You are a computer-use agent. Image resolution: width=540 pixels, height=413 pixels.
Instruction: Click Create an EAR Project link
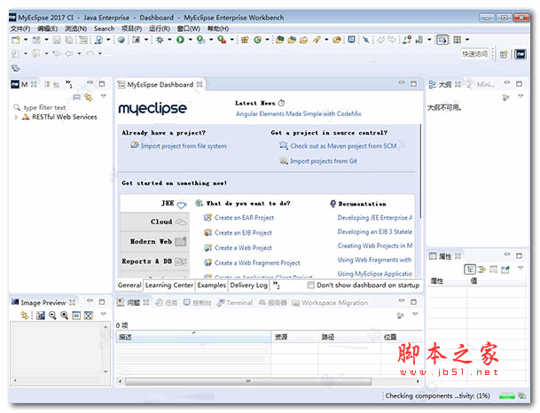[244, 217]
